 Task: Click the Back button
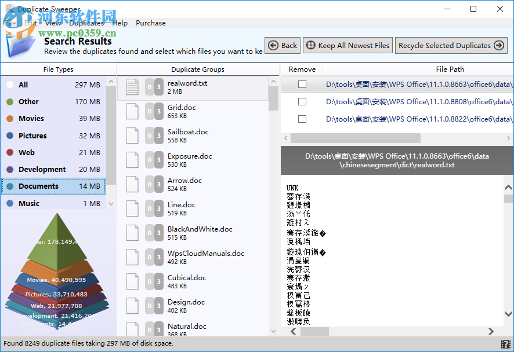pyautogui.click(x=282, y=45)
